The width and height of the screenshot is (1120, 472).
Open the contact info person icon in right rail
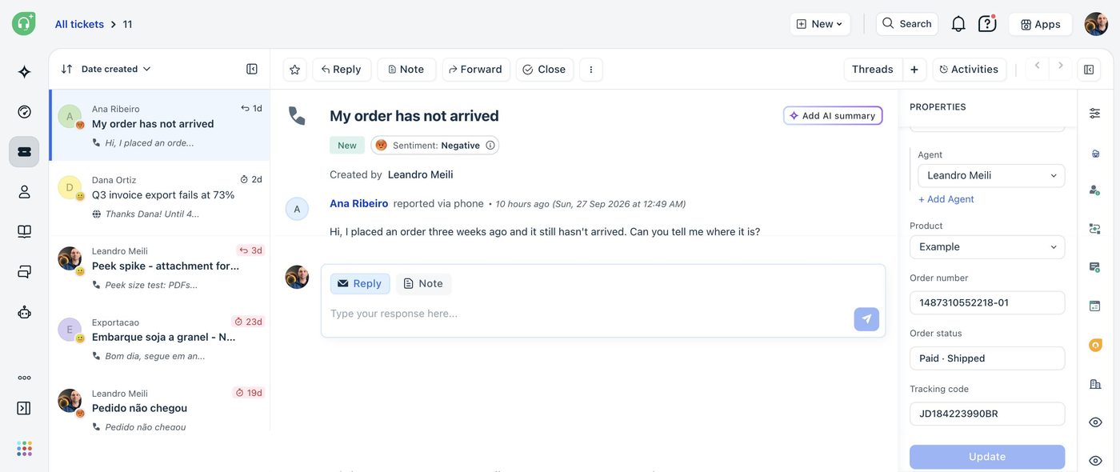pos(1094,190)
